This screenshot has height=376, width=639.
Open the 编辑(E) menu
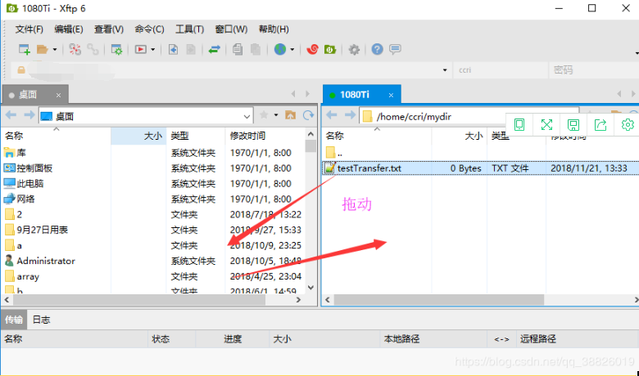[69, 29]
